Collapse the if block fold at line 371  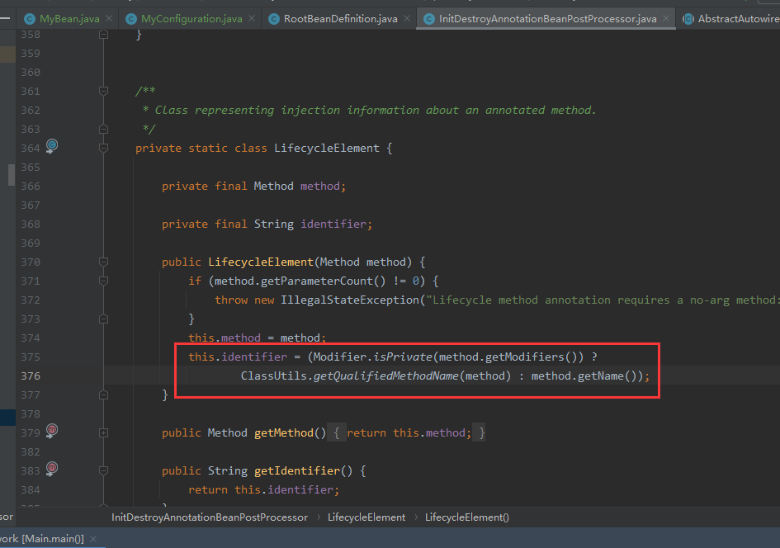103,281
